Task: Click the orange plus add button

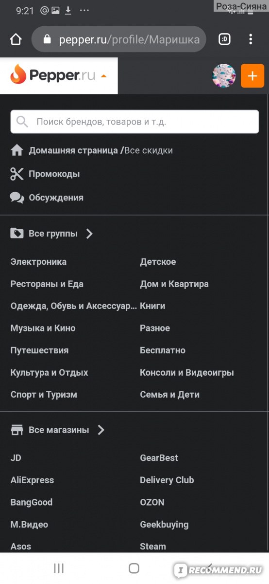Action: point(252,76)
